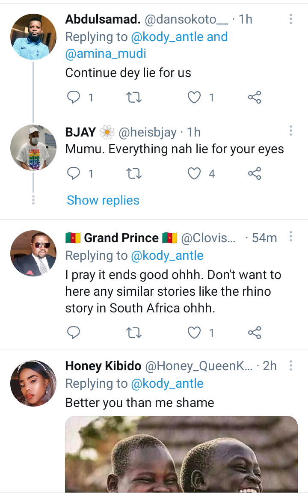Open more options for BJAY's tweet

point(291,131)
